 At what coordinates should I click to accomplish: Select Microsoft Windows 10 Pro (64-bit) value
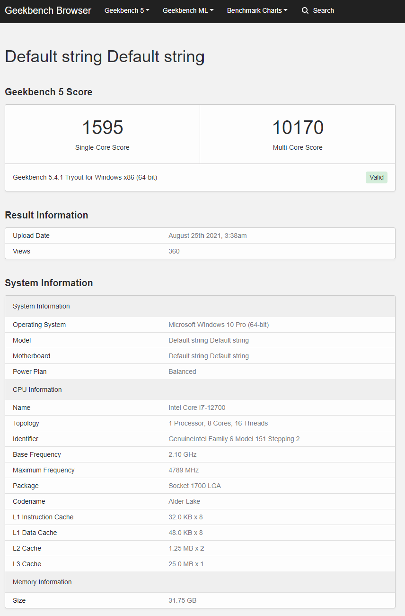(219, 325)
